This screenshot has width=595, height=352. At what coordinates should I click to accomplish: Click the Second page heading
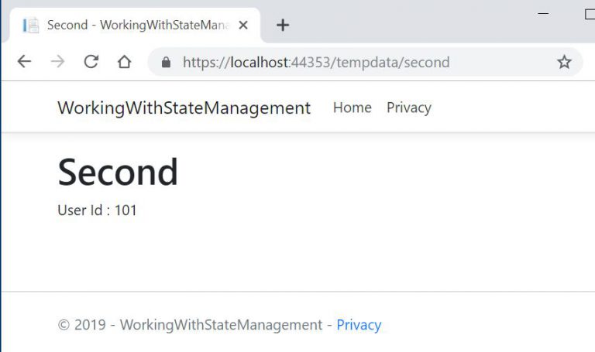click(x=118, y=172)
